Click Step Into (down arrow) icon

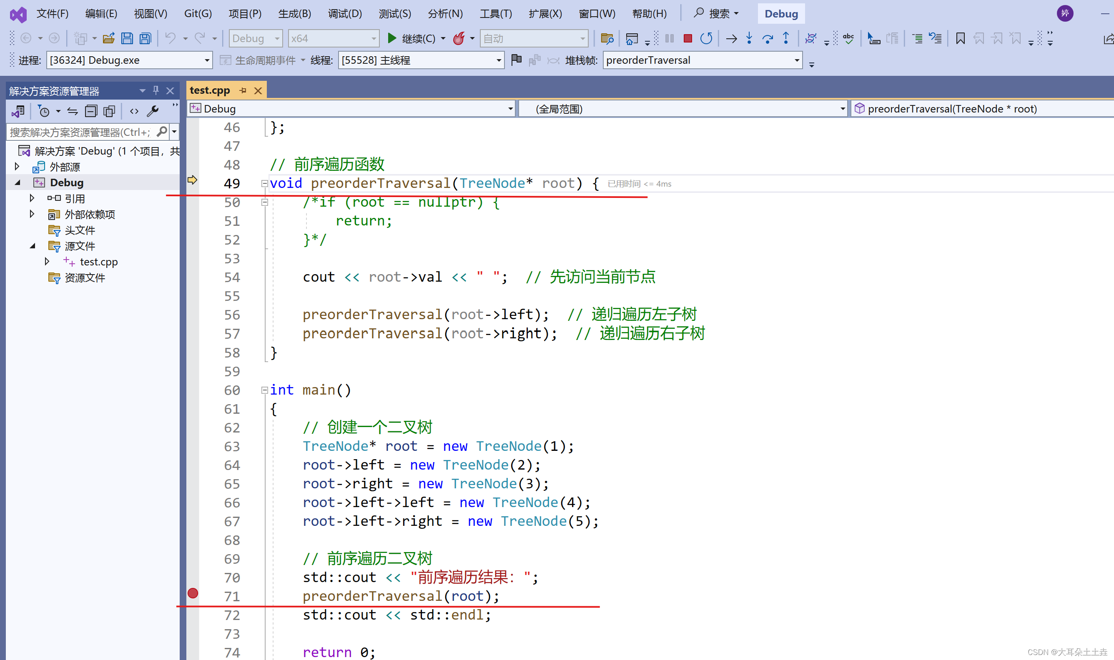pos(749,39)
